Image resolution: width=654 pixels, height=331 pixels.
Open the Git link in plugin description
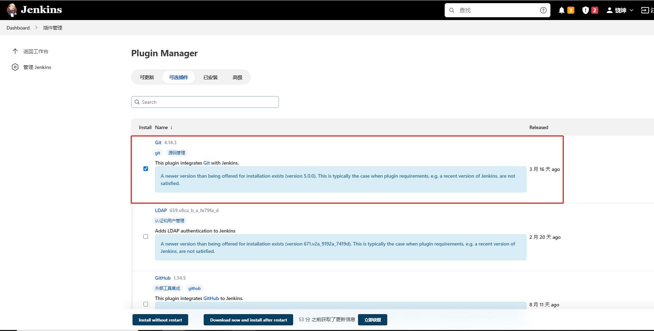coord(206,163)
